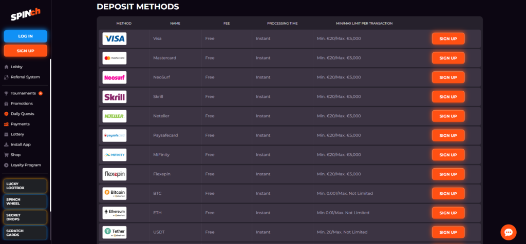Image resolution: width=526 pixels, height=244 pixels.
Task: Click the FEE column header
Action: (227, 24)
